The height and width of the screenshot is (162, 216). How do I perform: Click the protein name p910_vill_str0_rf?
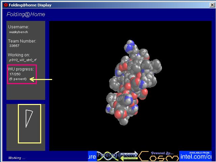(23, 60)
